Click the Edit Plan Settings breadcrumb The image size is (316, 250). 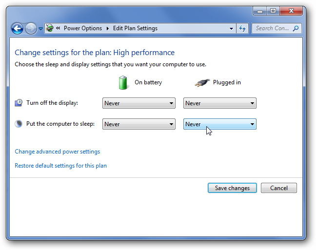135,28
